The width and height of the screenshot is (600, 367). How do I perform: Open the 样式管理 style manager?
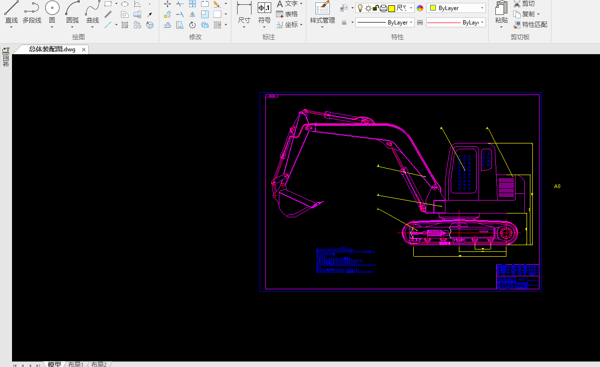click(x=322, y=8)
